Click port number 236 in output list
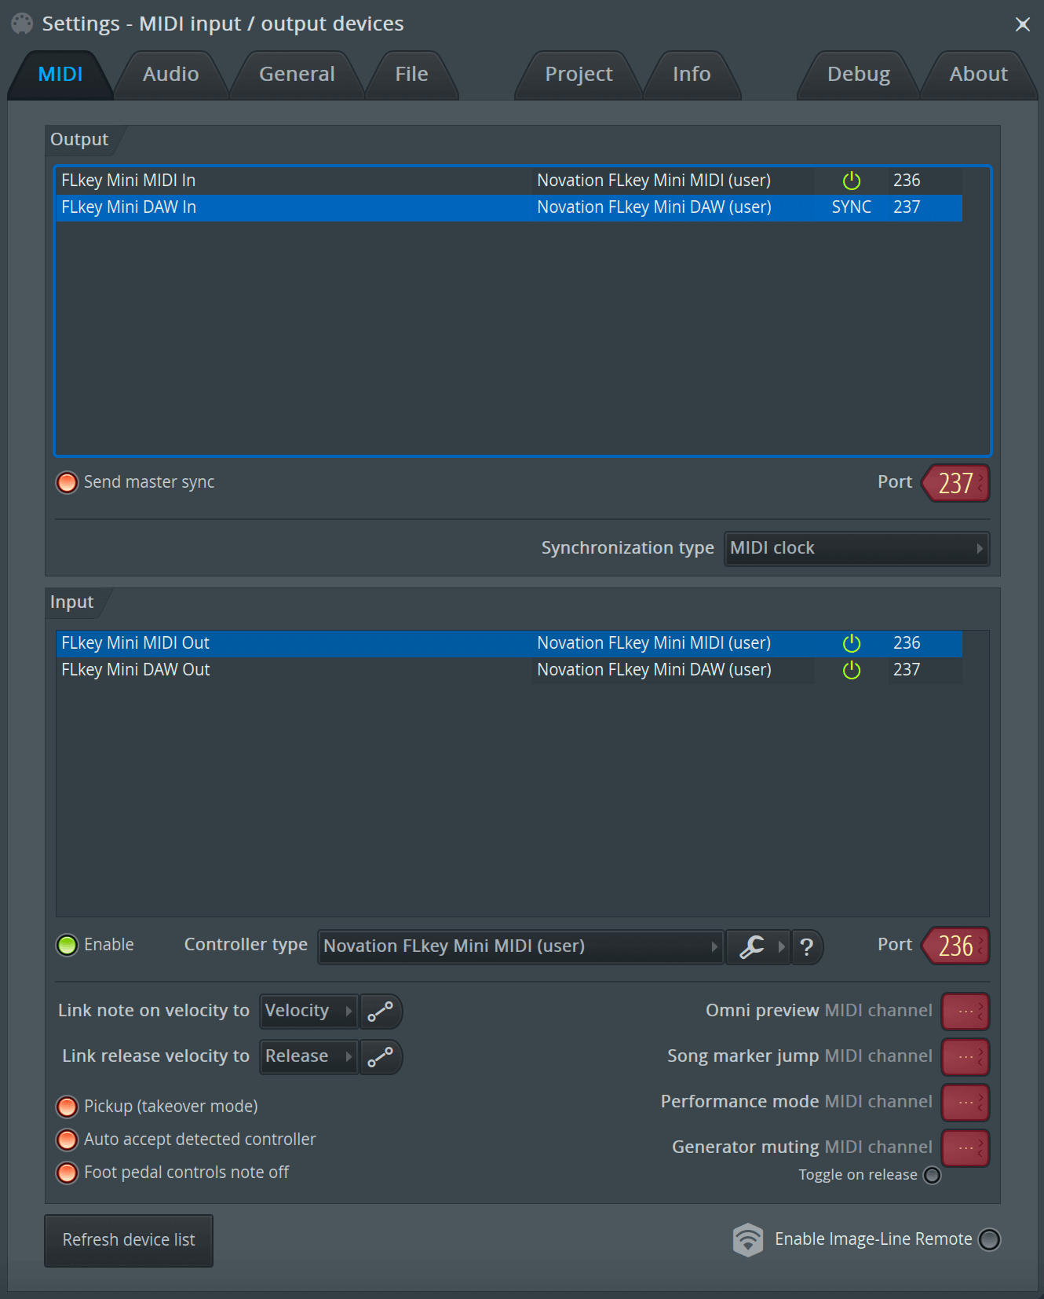 [x=907, y=181]
